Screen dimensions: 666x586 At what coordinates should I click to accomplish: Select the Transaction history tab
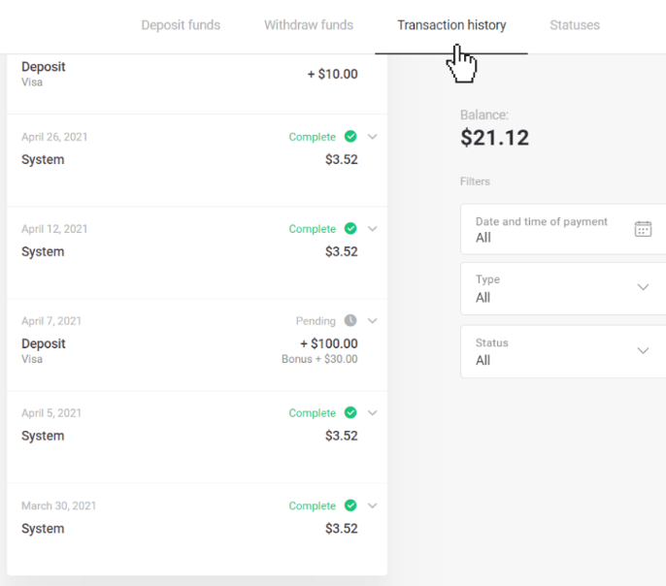[x=451, y=25]
